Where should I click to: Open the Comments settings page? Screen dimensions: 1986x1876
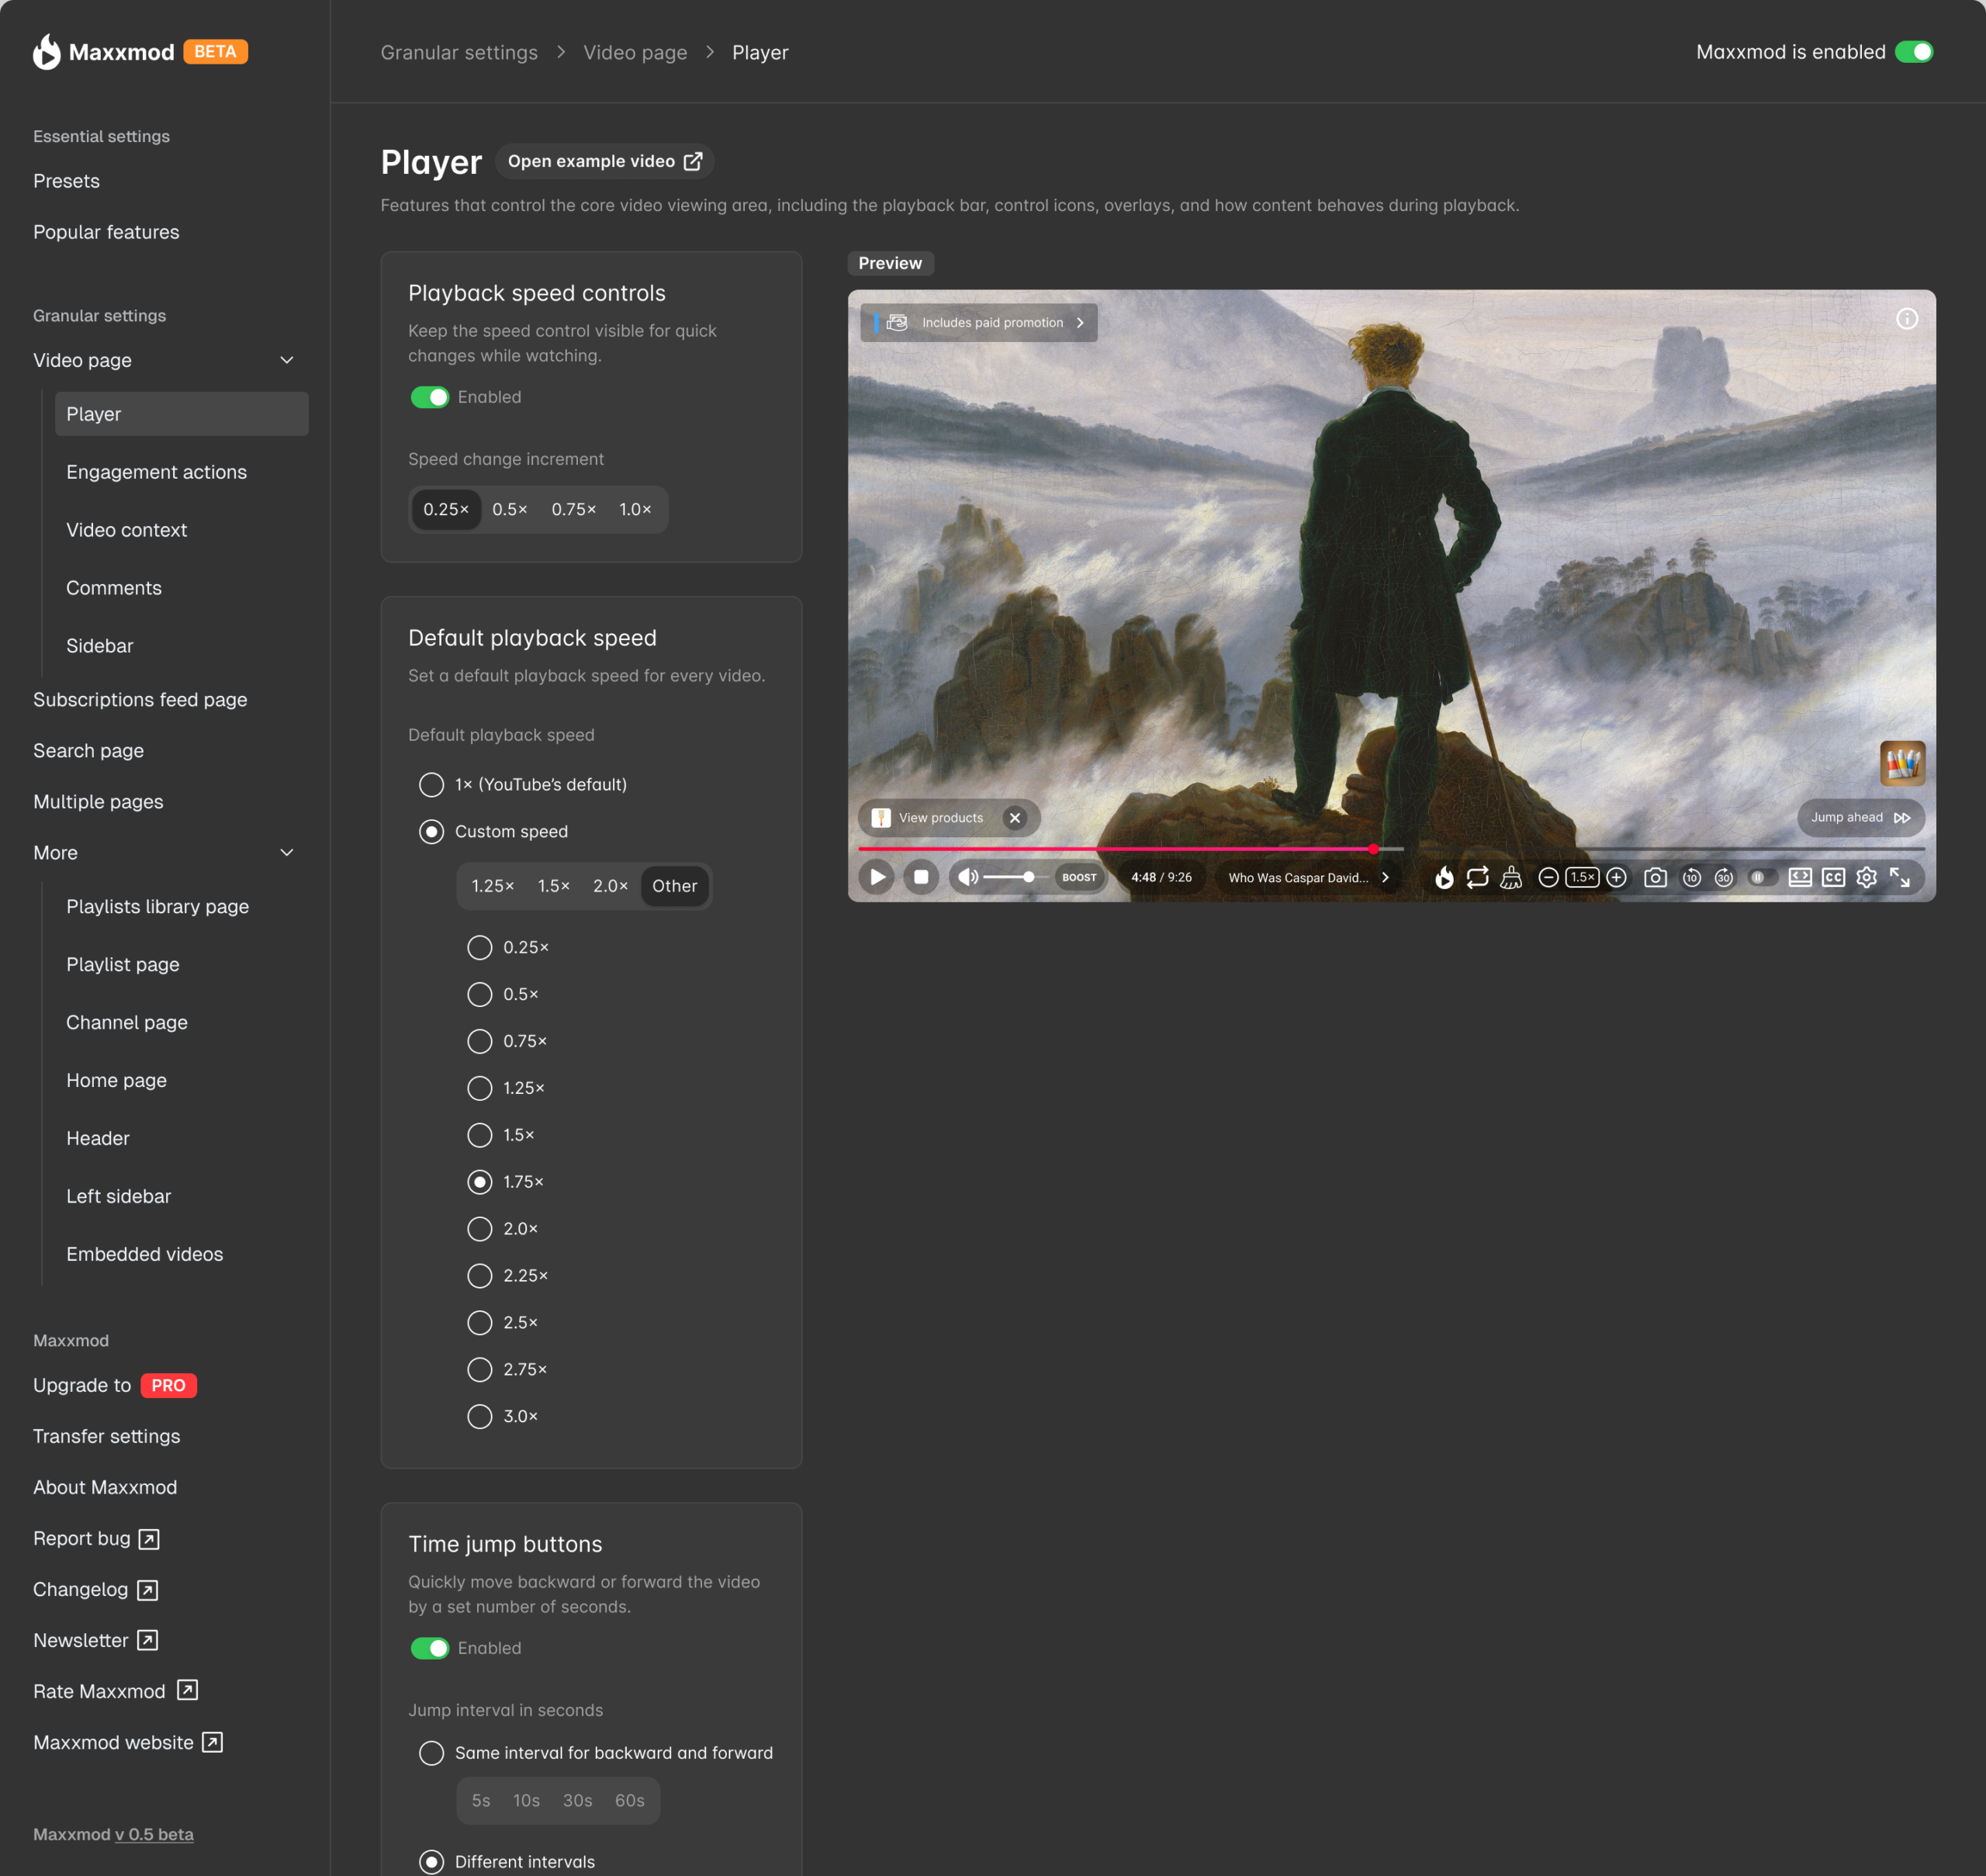[114, 587]
